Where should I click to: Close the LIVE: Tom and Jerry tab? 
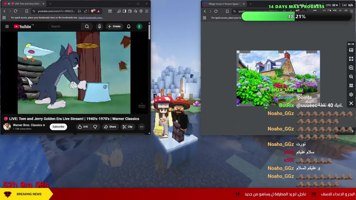click(x=43, y=4)
